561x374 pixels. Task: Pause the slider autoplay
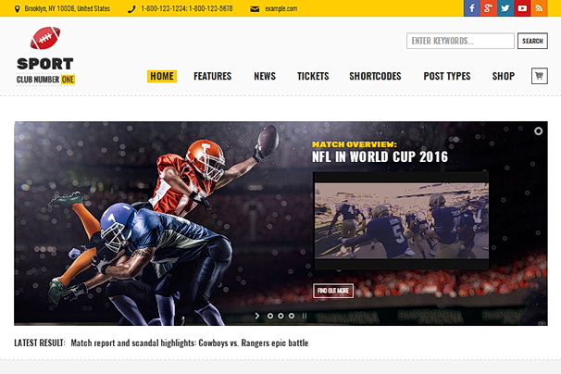click(x=305, y=316)
